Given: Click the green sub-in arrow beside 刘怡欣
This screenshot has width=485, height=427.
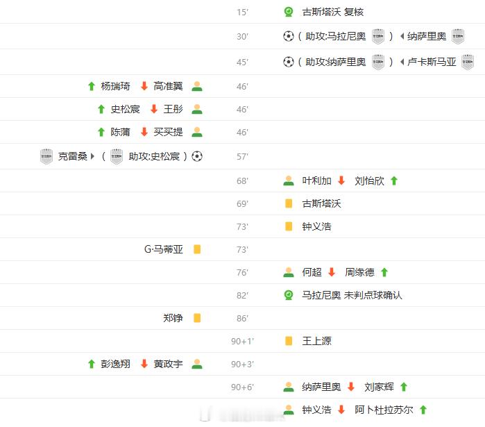Looking at the screenshot, I should (393, 181).
